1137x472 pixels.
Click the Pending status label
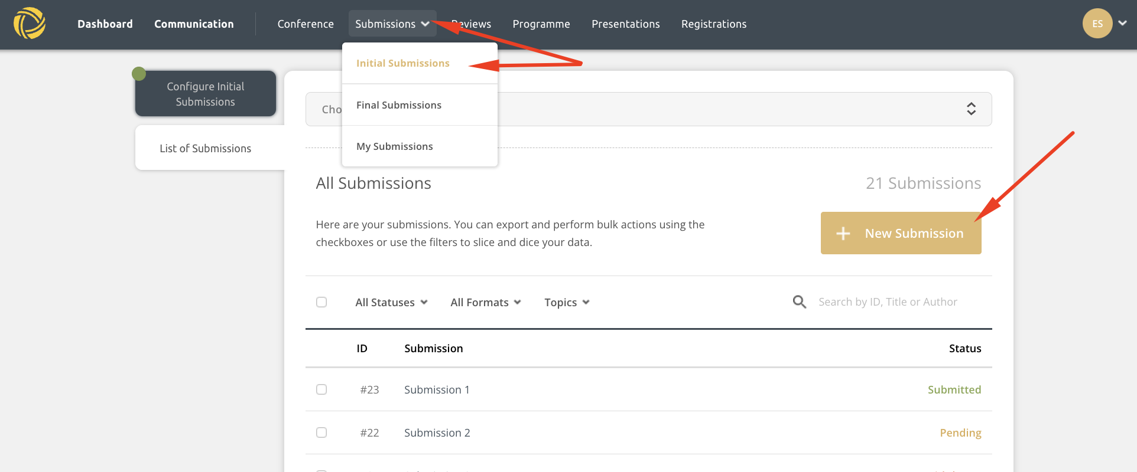(x=960, y=432)
